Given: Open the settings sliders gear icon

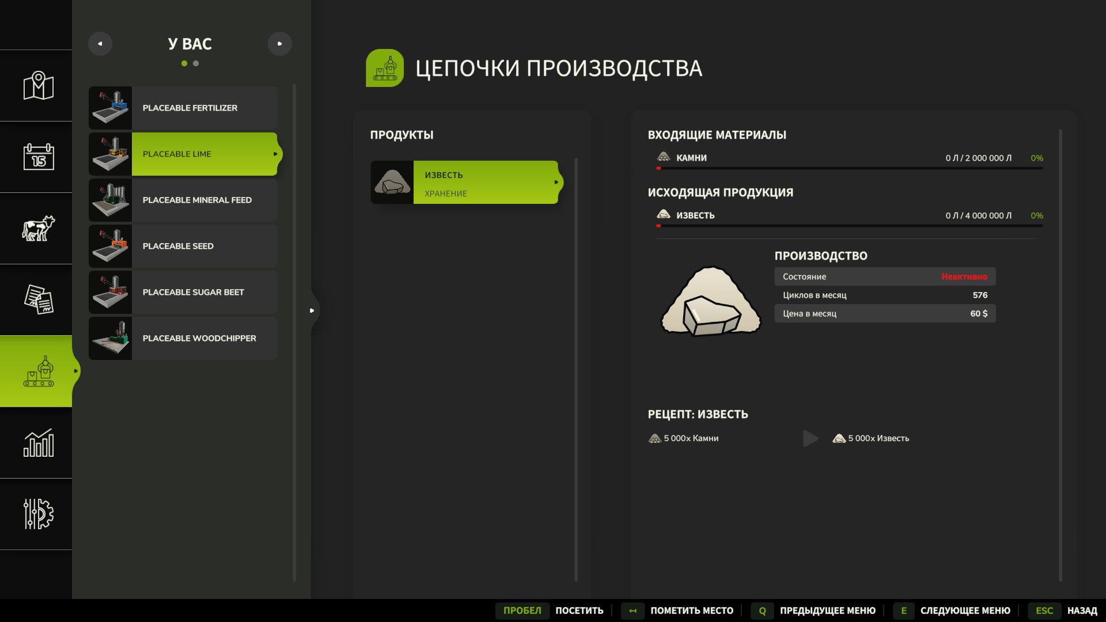Looking at the screenshot, I should pos(38,514).
